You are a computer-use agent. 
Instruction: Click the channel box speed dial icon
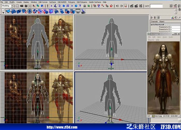[176, 18]
